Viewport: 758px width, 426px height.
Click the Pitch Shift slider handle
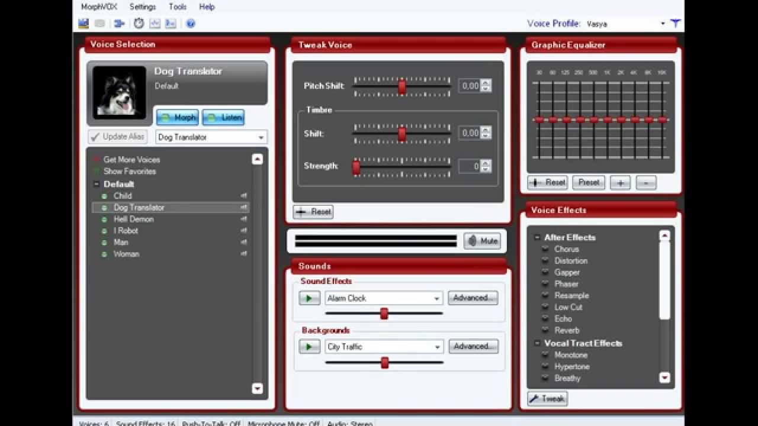pyautogui.click(x=402, y=86)
